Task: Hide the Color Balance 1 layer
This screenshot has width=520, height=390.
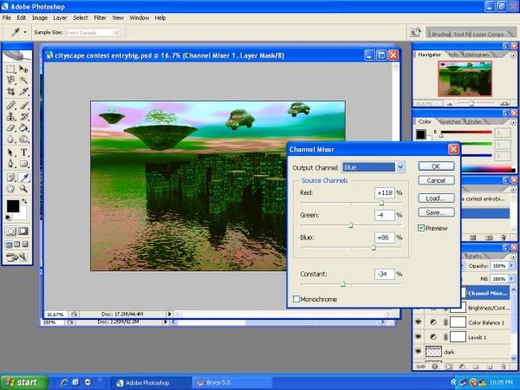Action: point(419,322)
